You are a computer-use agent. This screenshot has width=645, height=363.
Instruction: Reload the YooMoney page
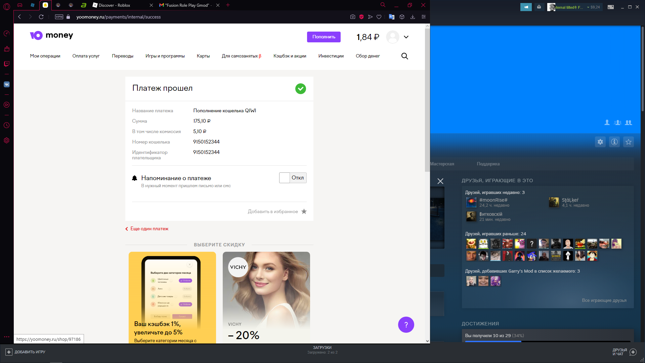tap(41, 17)
